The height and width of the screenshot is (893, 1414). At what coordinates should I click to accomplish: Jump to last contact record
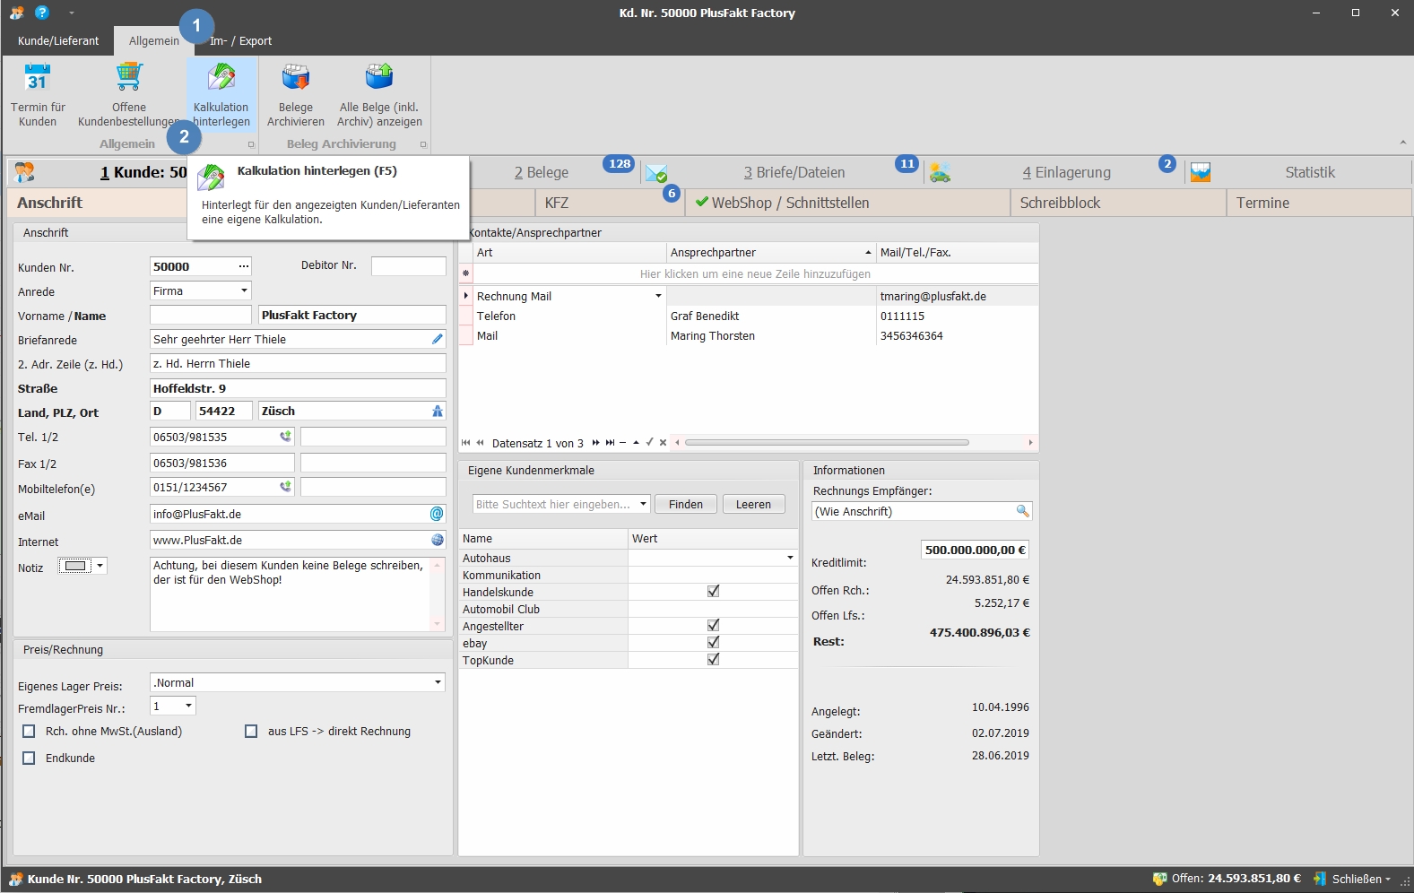pyautogui.click(x=610, y=443)
